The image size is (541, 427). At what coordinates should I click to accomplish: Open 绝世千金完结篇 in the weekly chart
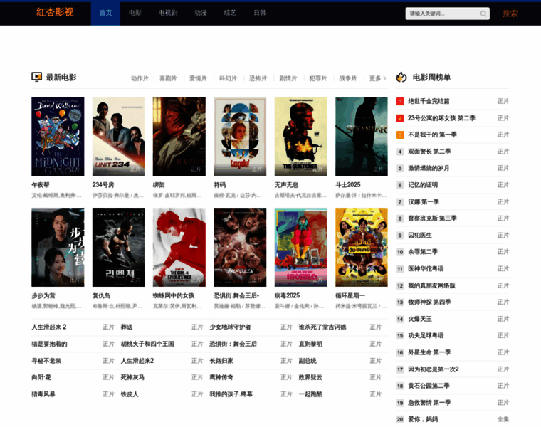[x=429, y=101]
